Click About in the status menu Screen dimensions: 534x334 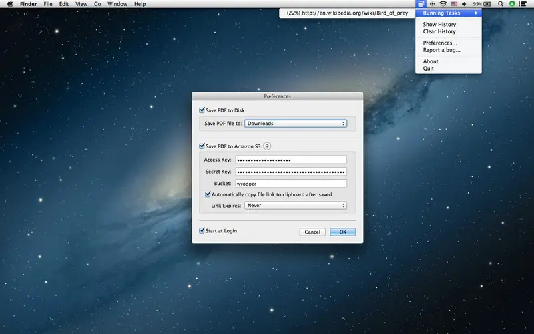(x=431, y=61)
